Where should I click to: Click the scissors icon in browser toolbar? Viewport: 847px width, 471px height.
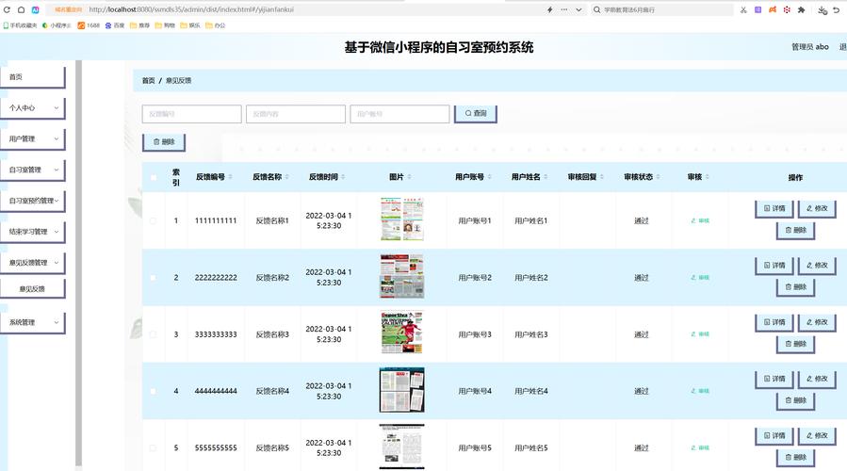[743, 9]
